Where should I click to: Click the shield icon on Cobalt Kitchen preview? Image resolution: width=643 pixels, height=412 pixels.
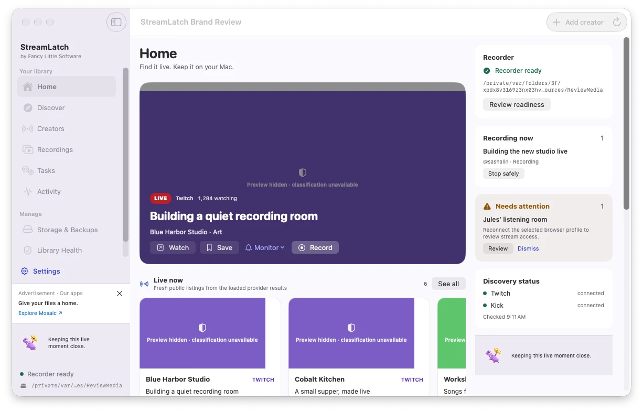pyautogui.click(x=351, y=328)
